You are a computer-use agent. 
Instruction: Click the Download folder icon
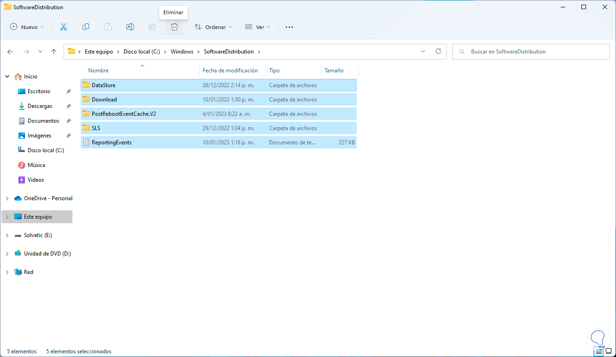(86, 99)
